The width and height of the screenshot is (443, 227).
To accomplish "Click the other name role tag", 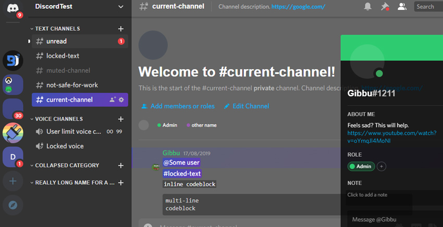I will (202, 125).
